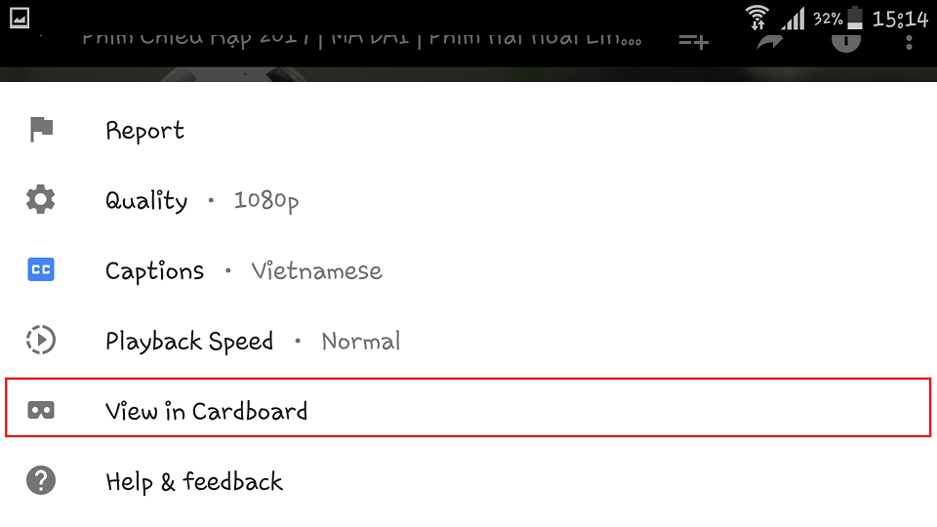Change Playback Speed from Normal
The image size is (937, 527).
[468, 341]
